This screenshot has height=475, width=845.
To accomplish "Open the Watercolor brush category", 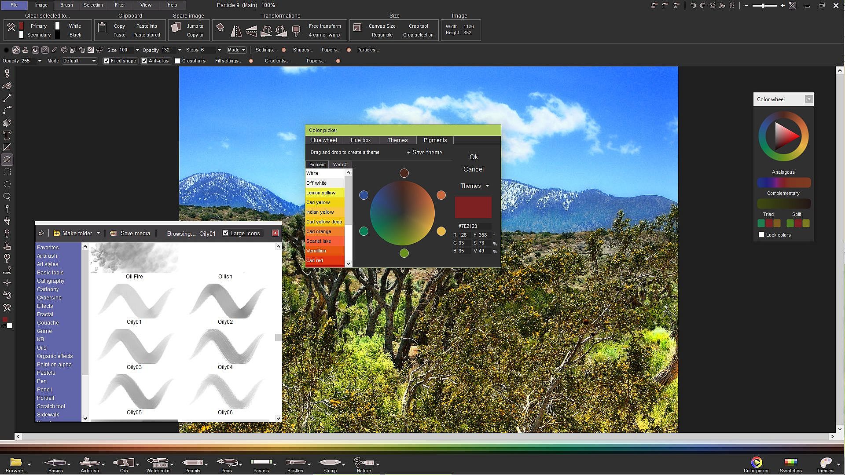I will pyautogui.click(x=158, y=464).
